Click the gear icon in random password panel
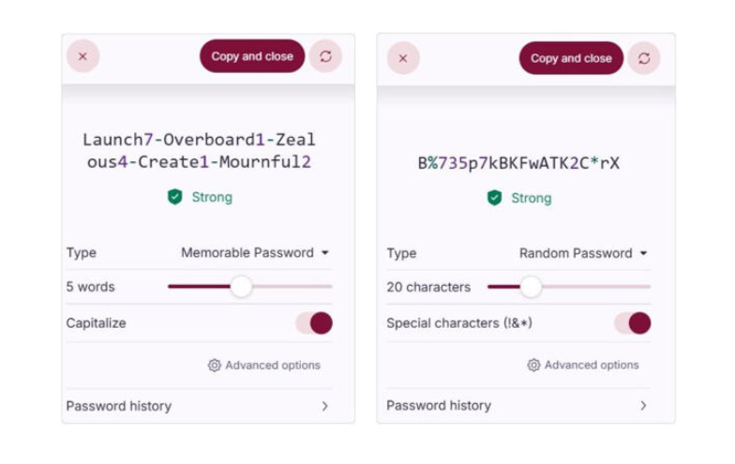Screen dimensions: 735x464 533,366
